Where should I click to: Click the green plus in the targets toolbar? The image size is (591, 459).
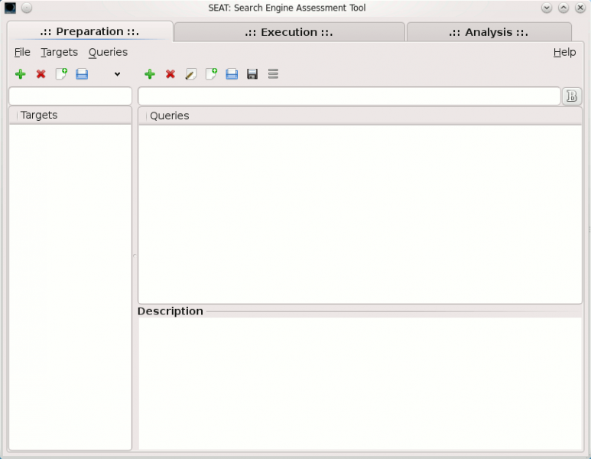(x=21, y=74)
